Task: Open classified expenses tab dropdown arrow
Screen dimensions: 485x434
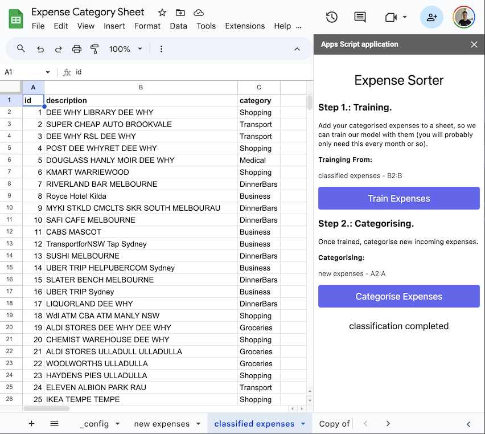Action: 303,424
